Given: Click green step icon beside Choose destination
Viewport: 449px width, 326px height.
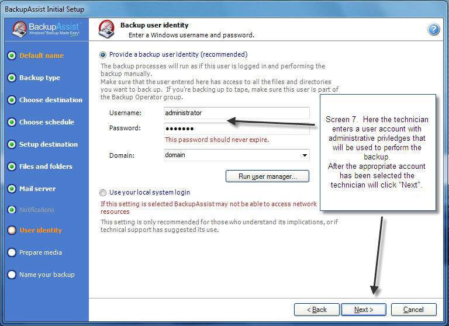Looking at the screenshot, I should pos(12,100).
